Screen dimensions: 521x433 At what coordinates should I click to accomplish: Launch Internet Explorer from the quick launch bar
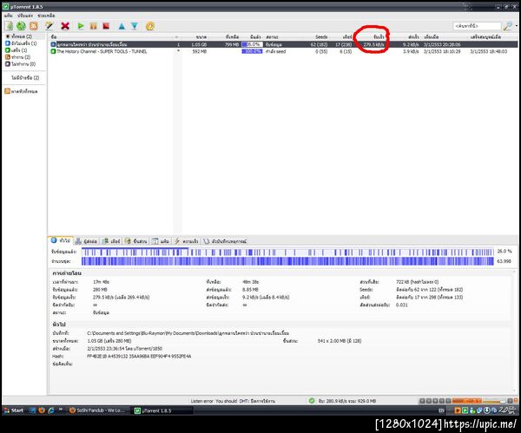[51, 410]
